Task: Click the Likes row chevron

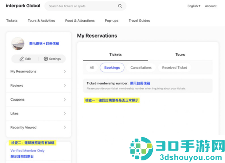Action: (x=65, y=113)
